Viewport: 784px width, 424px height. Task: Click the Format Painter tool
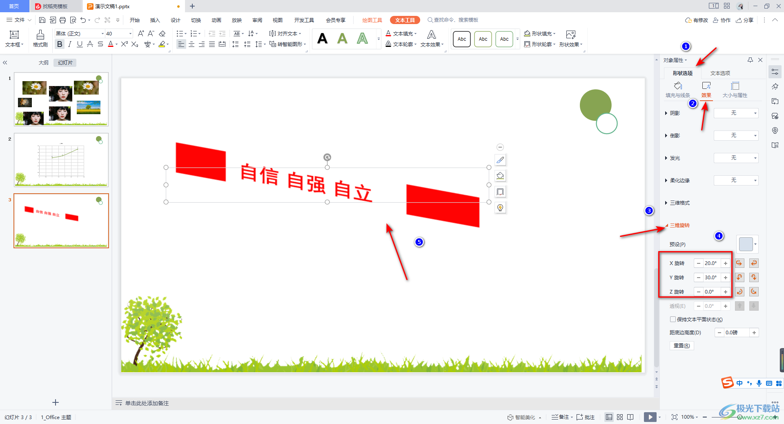[x=40, y=39]
